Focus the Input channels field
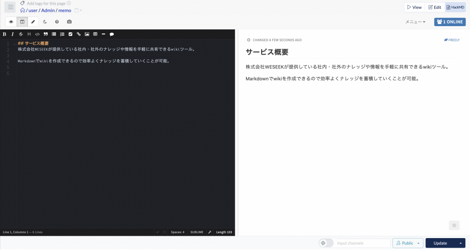470x250 pixels. pos(363,243)
